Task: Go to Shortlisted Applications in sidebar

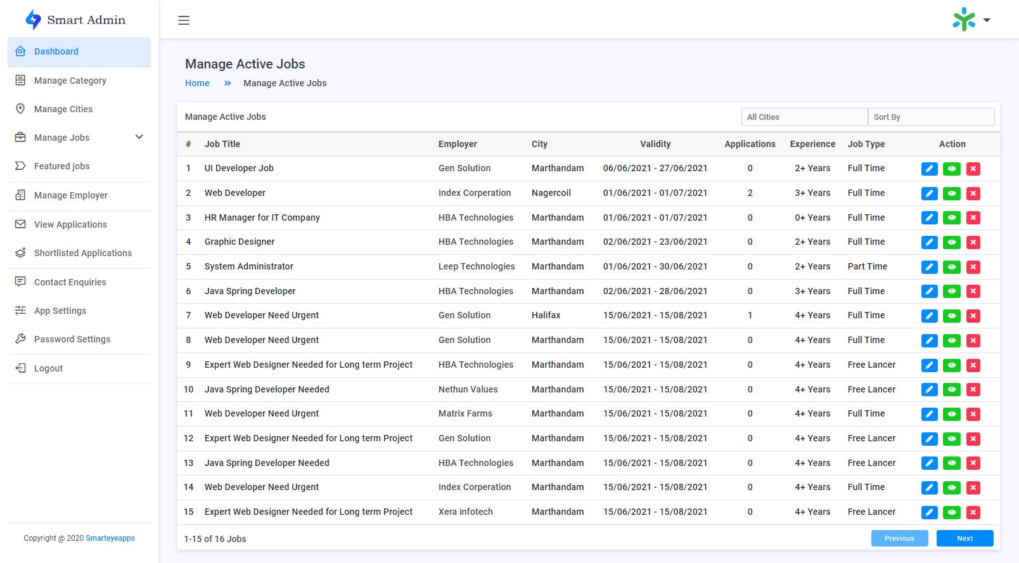Action: point(83,253)
